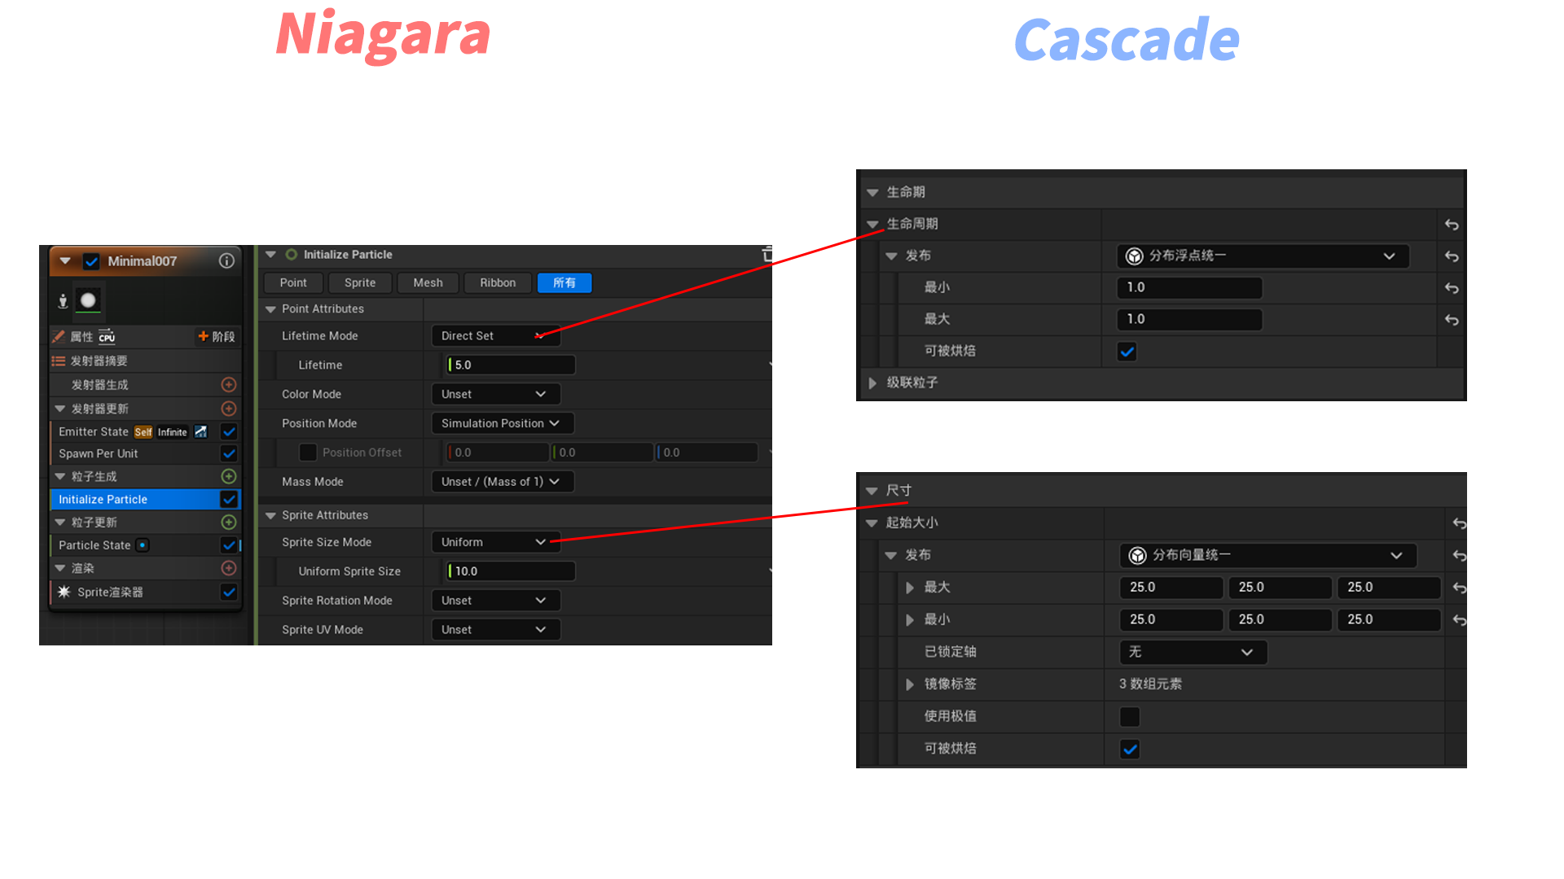Click the plus icon beside 粒子更新
Viewport: 1564px width, 879px height.
tap(229, 522)
